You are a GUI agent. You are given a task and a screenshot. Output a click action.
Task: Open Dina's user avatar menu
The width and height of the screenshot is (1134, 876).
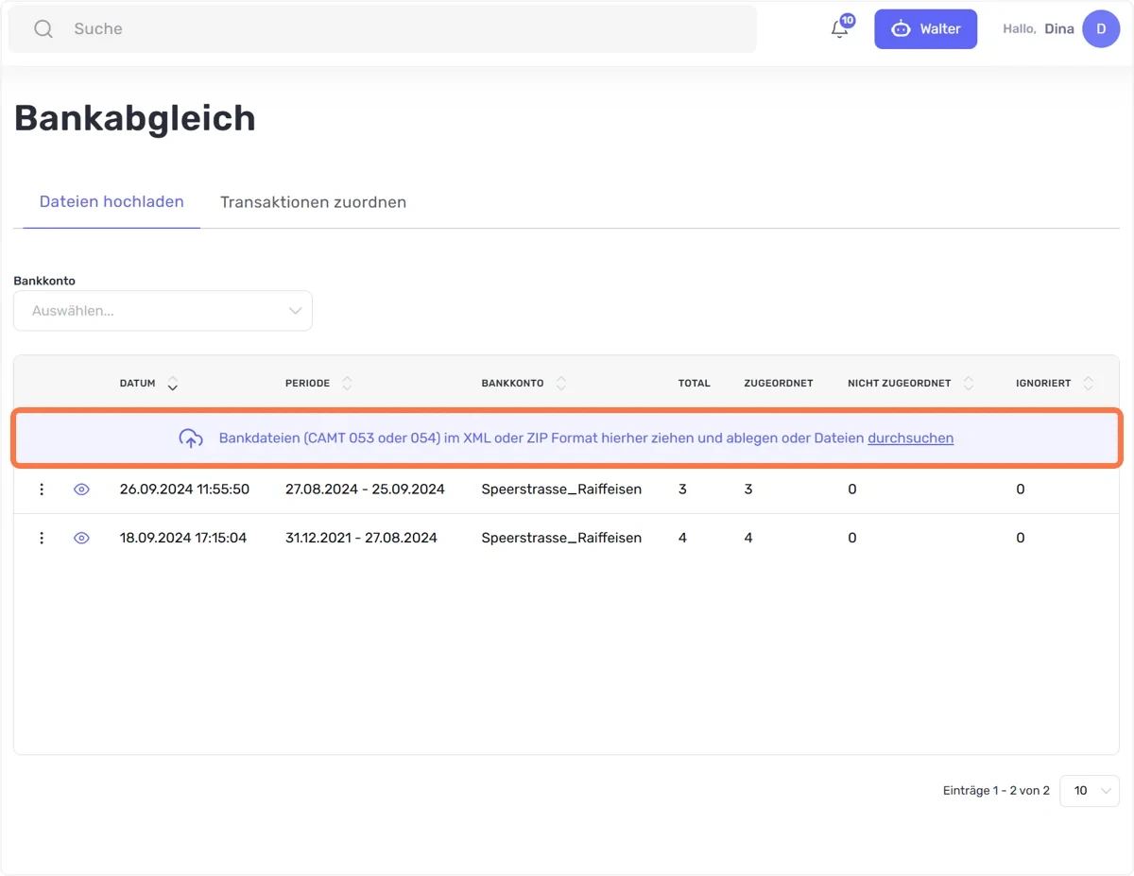1101,29
